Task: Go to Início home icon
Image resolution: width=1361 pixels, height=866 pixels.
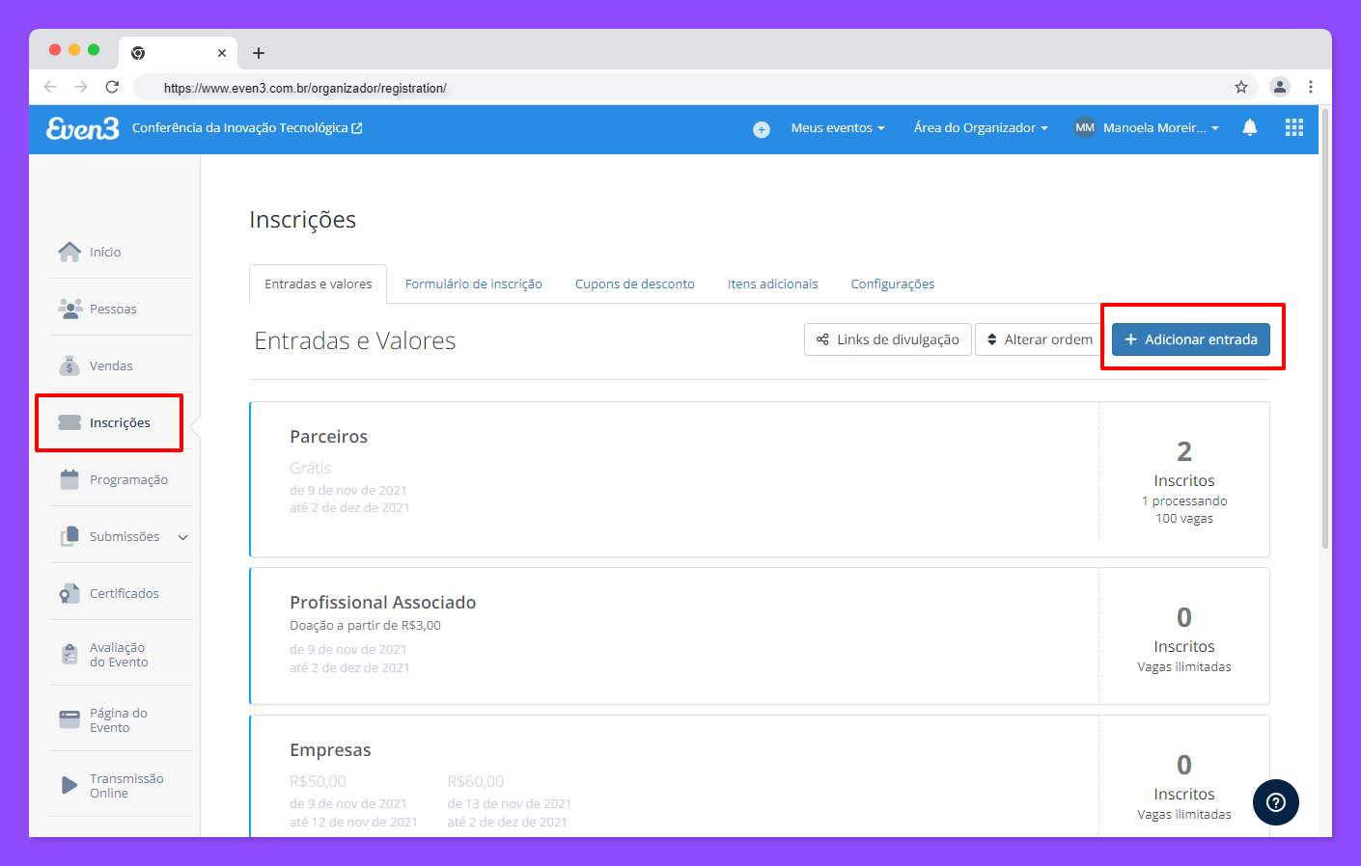Action: pos(69,252)
